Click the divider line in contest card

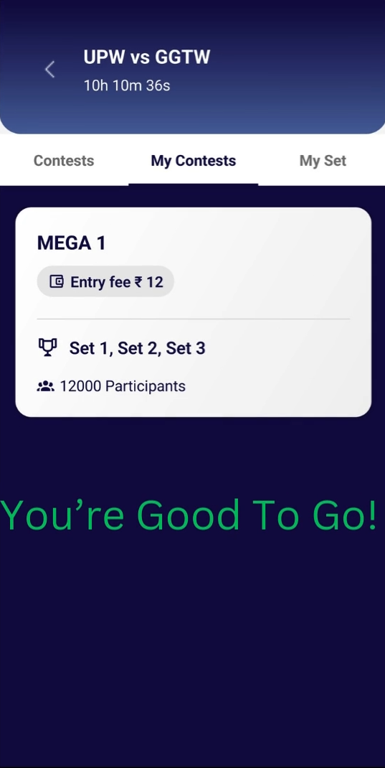(x=194, y=319)
